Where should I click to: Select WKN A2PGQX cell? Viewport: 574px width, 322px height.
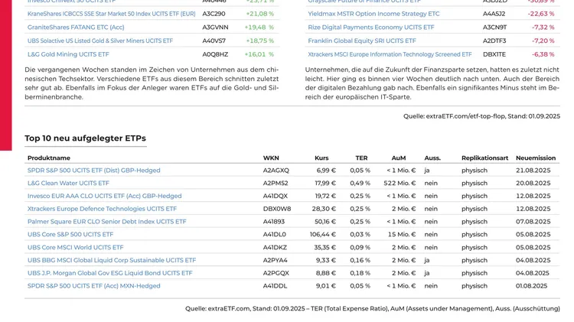(276, 273)
